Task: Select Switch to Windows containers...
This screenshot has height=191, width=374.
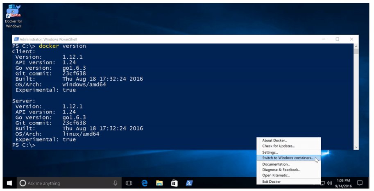Action: coord(288,158)
